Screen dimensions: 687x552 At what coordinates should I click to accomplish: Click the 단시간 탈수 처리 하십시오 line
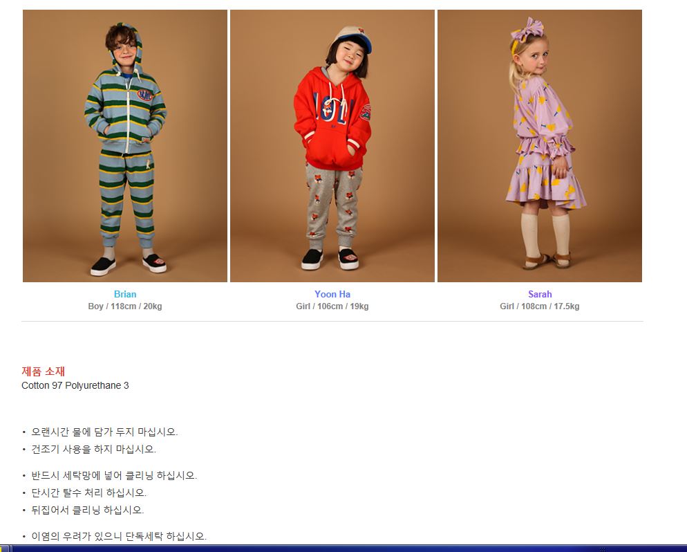pyautogui.click(x=88, y=493)
